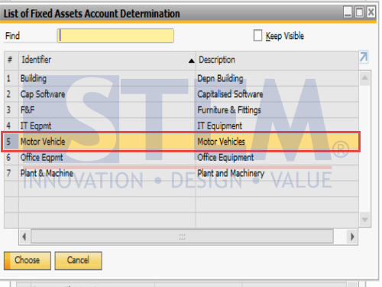Viewport: 382px width, 287px height.
Task: Select the IT Eqpmt identifier cell
Action: pyautogui.click(x=107, y=126)
